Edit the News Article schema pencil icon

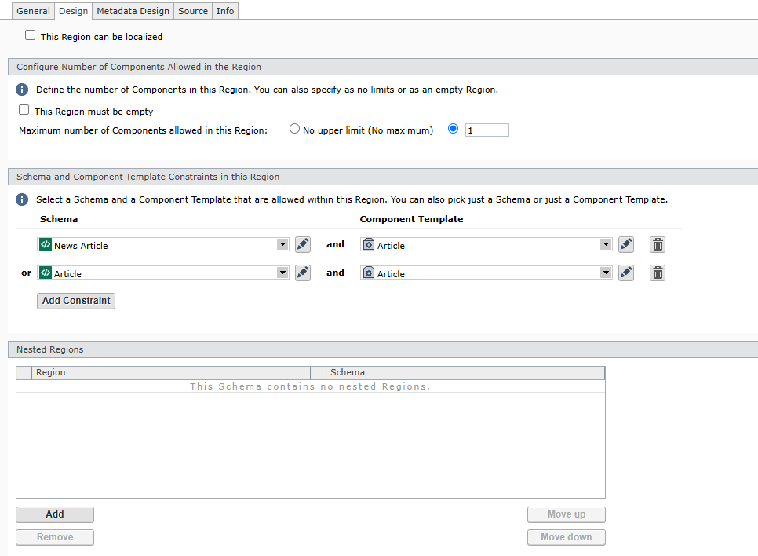[x=303, y=245]
